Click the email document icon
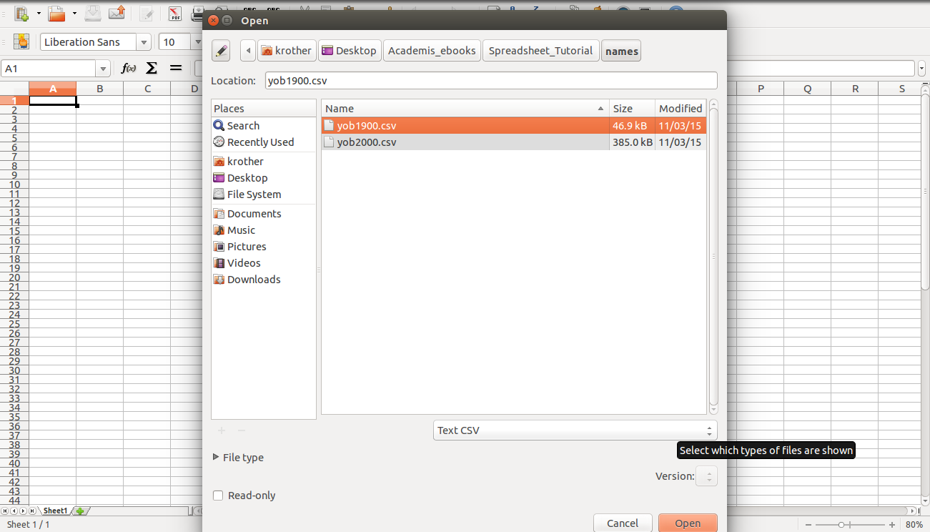 [117, 13]
